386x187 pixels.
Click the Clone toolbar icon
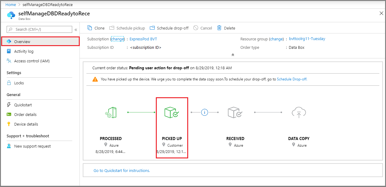click(x=90, y=28)
